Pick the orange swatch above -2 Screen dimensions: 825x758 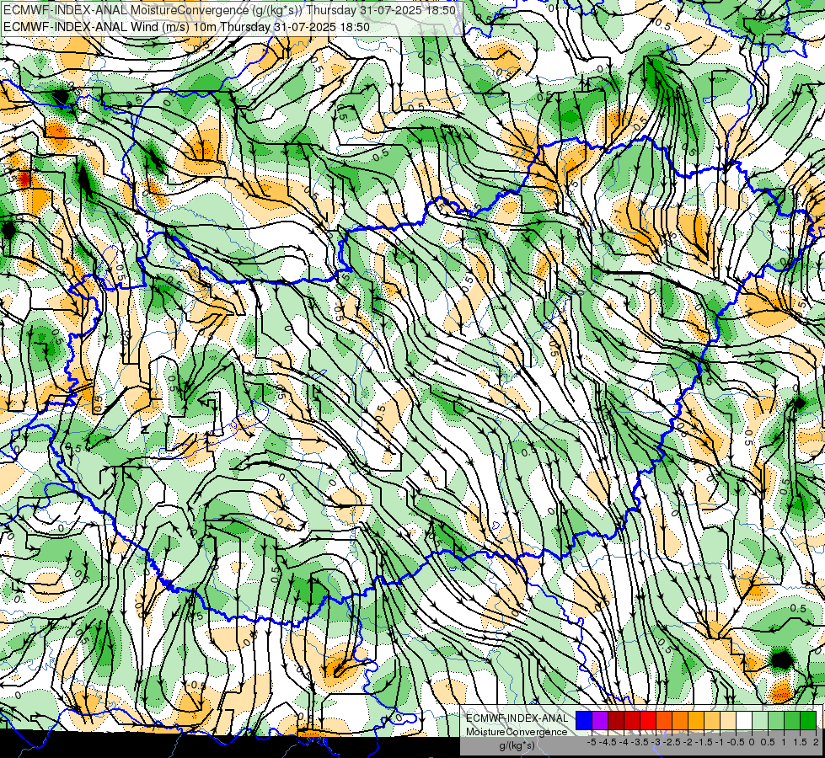click(x=680, y=721)
